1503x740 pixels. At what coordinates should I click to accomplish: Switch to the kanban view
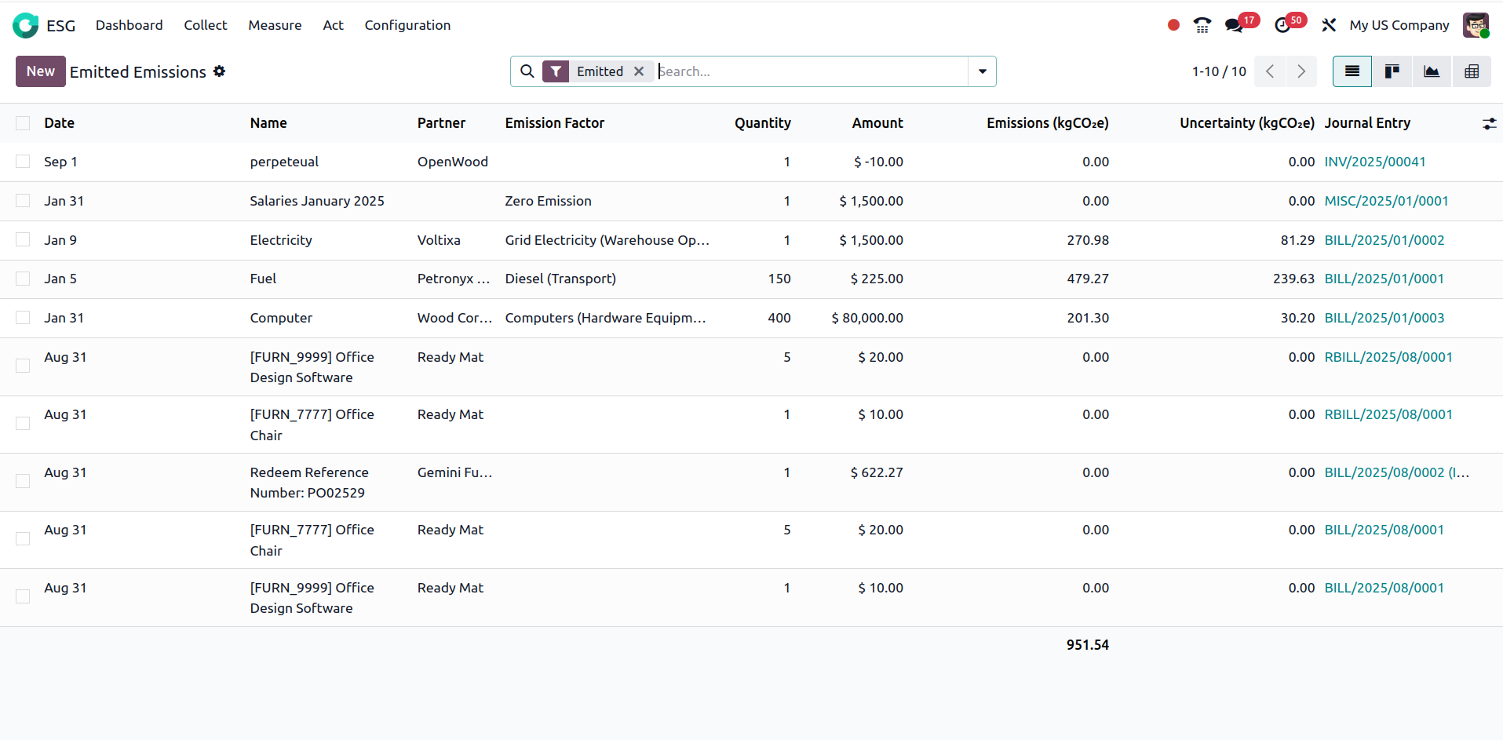pyautogui.click(x=1392, y=71)
